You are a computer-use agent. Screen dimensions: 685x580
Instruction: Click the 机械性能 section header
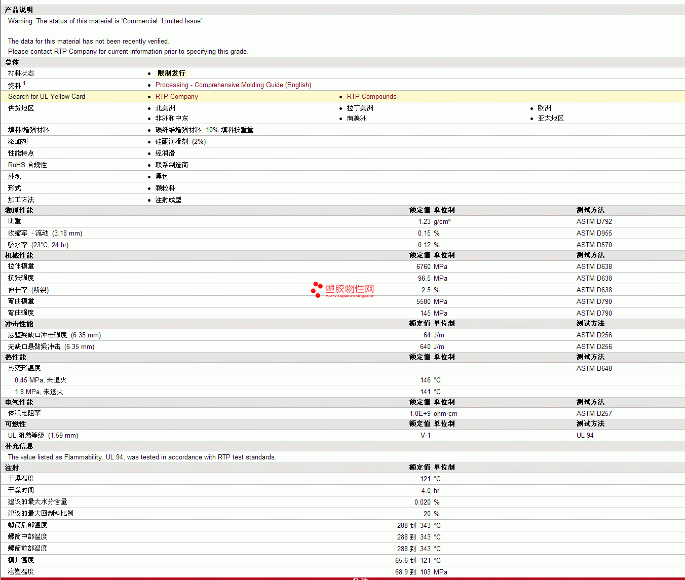coord(19,255)
